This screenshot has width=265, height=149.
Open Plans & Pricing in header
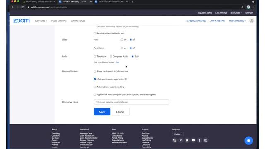pos(59,21)
